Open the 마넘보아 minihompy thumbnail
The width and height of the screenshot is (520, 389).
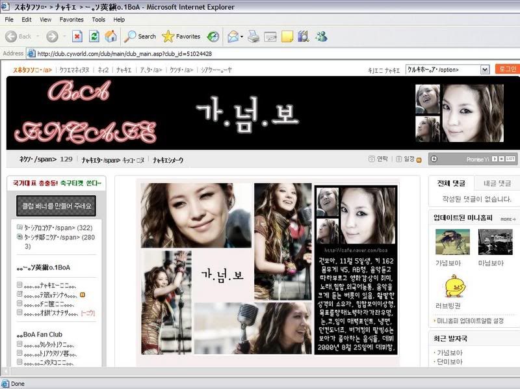click(495, 242)
